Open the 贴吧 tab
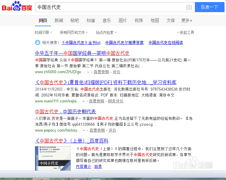Screen dimensions: 226x180 pyautogui.click(x=75, y=21)
